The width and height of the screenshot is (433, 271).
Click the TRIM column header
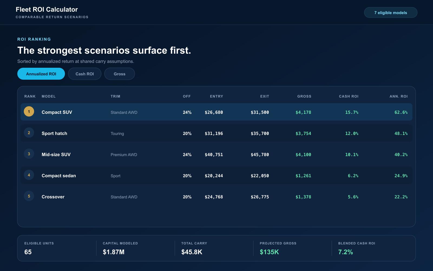(116, 96)
